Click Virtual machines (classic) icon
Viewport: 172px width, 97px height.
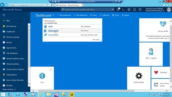point(4,58)
